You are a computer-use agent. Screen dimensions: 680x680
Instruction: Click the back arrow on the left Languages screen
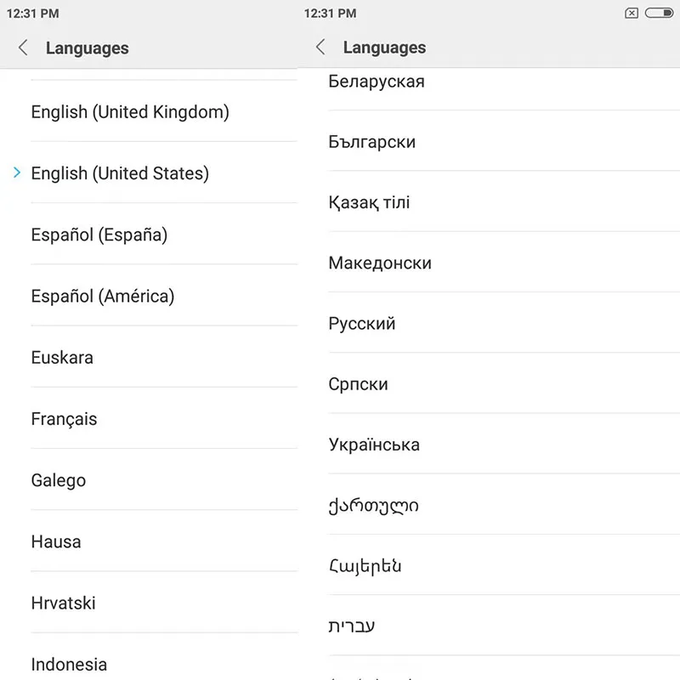click(x=23, y=48)
